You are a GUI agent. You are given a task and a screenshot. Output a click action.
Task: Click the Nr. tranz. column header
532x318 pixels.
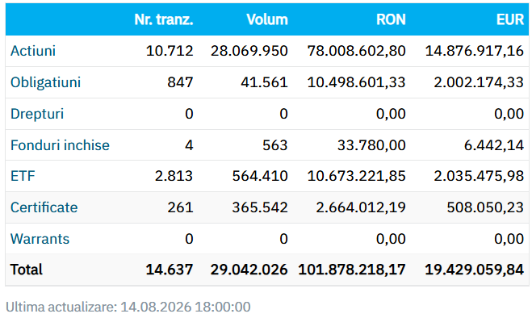pos(164,19)
